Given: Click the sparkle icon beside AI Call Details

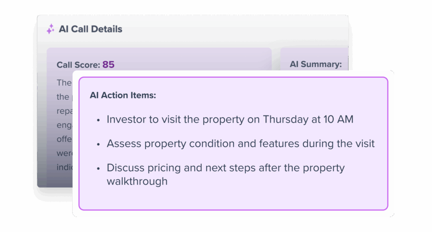Looking at the screenshot, I should (50, 29).
